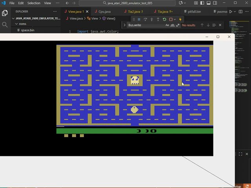Screen dimensions: 251x188
Task: Toggle Match Whole Word in find widget
Action: point(173,25)
